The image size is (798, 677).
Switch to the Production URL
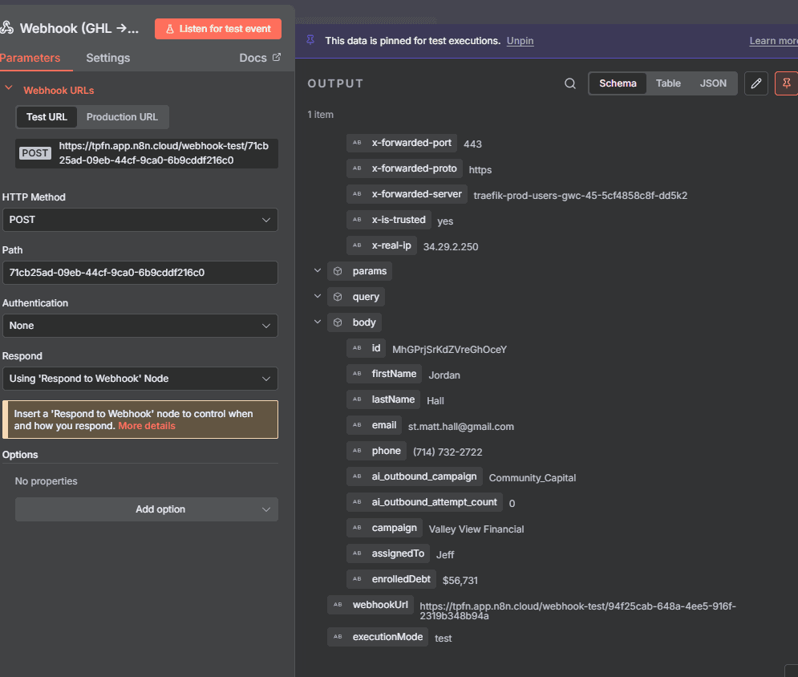(122, 117)
